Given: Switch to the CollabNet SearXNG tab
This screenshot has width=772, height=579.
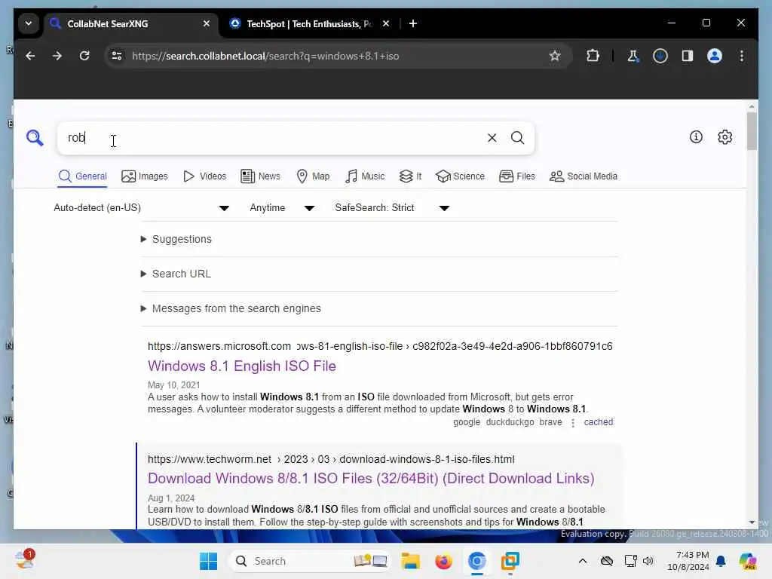Looking at the screenshot, I should click(130, 23).
